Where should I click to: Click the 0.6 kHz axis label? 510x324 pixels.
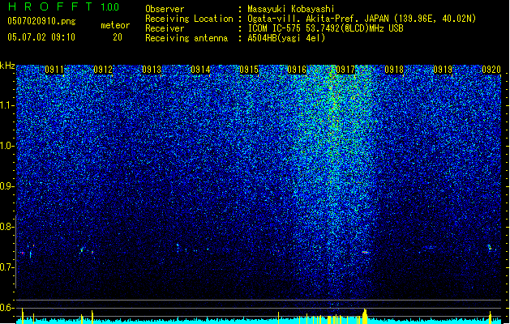(x=7, y=308)
